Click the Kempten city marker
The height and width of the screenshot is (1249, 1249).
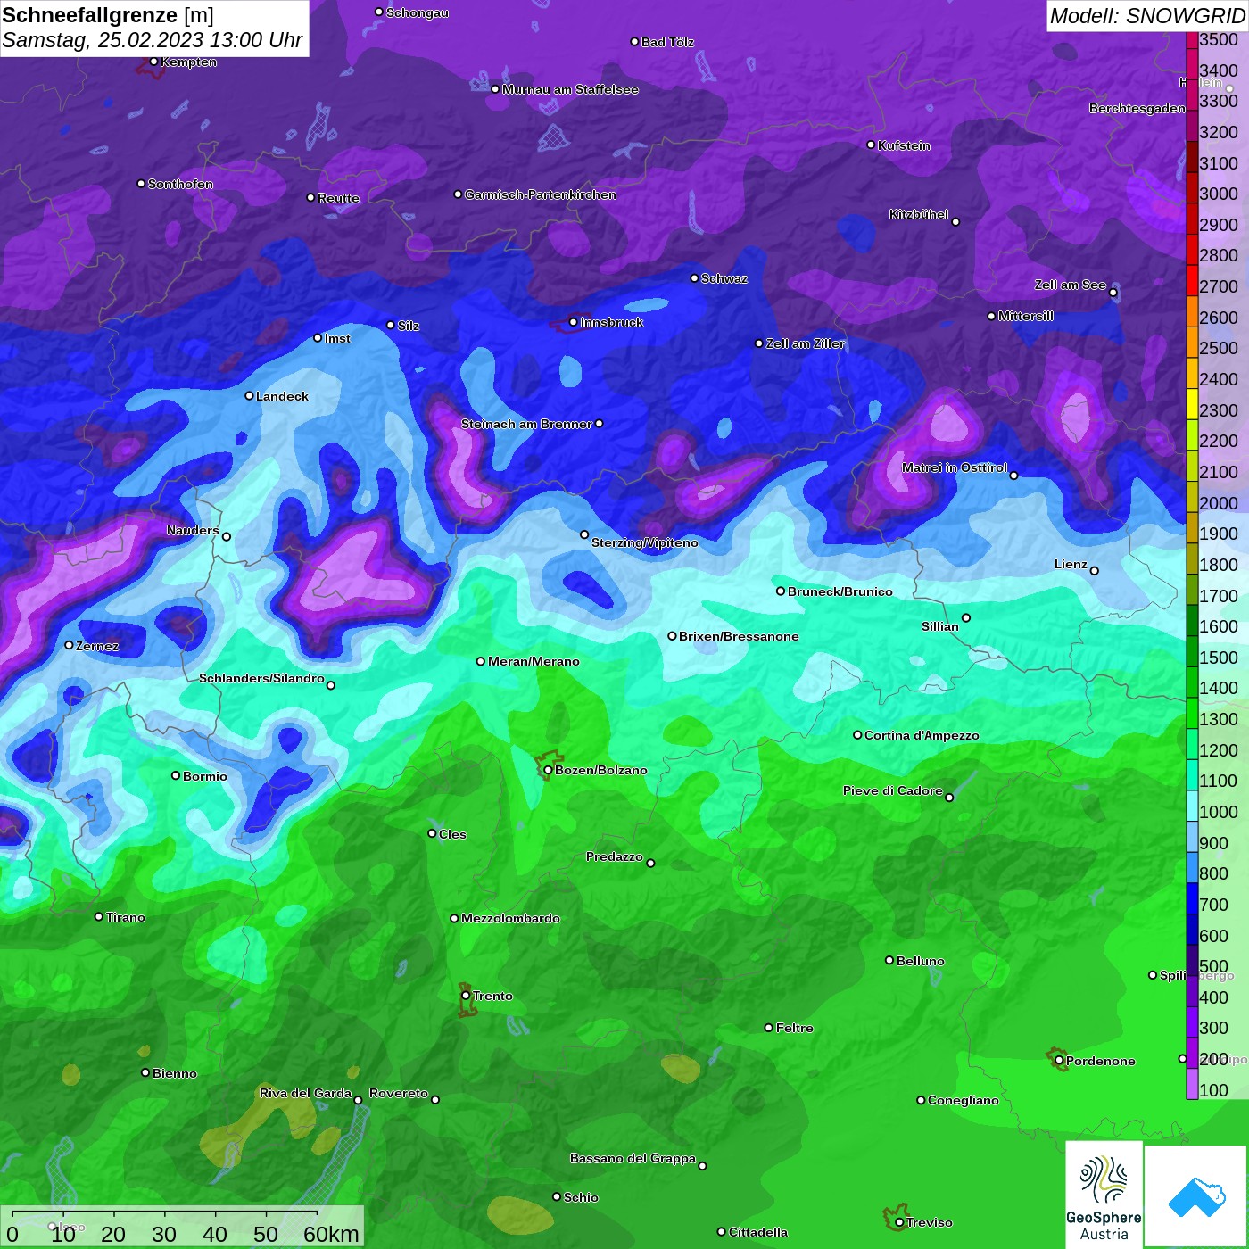tap(153, 62)
